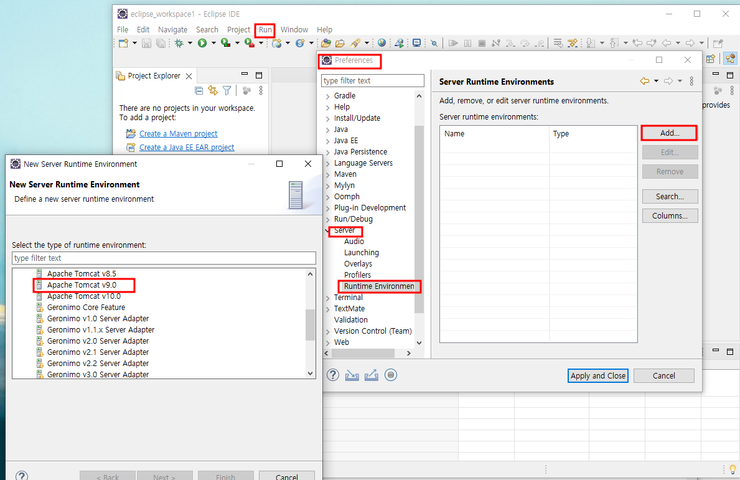Click the Resume debug icon in toolbar
The height and width of the screenshot is (480, 740).
453,44
